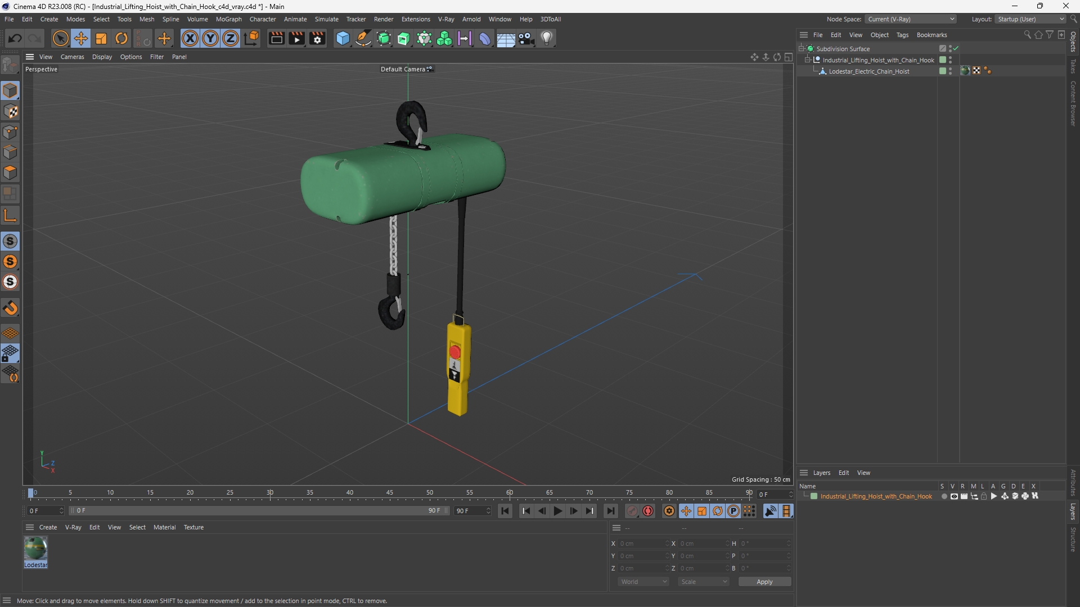Toggle Y axis lock

210,38
